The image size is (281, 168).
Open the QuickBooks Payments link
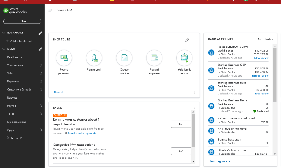pyautogui.click(x=82, y=133)
